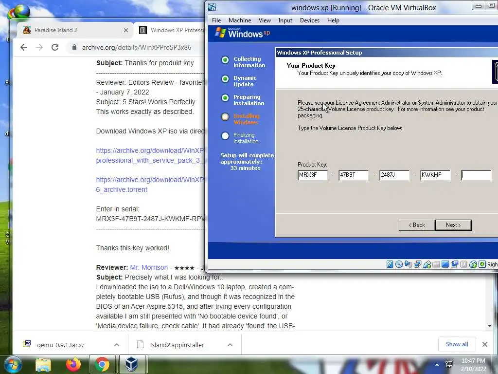The image size is (498, 374).
Task: Click the network tray icon in taskbar
Action: click(x=449, y=364)
